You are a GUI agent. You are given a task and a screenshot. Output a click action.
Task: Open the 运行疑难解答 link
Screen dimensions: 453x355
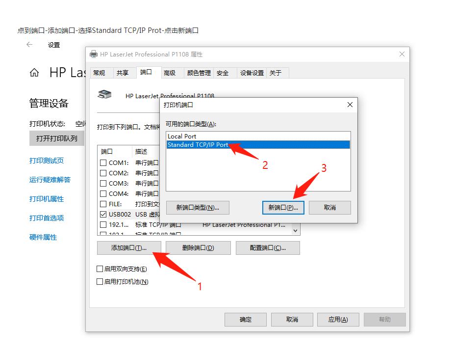coord(50,180)
